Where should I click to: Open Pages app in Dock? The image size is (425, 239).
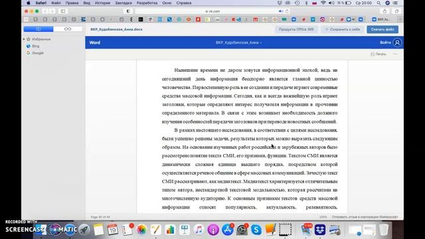(x=156, y=230)
